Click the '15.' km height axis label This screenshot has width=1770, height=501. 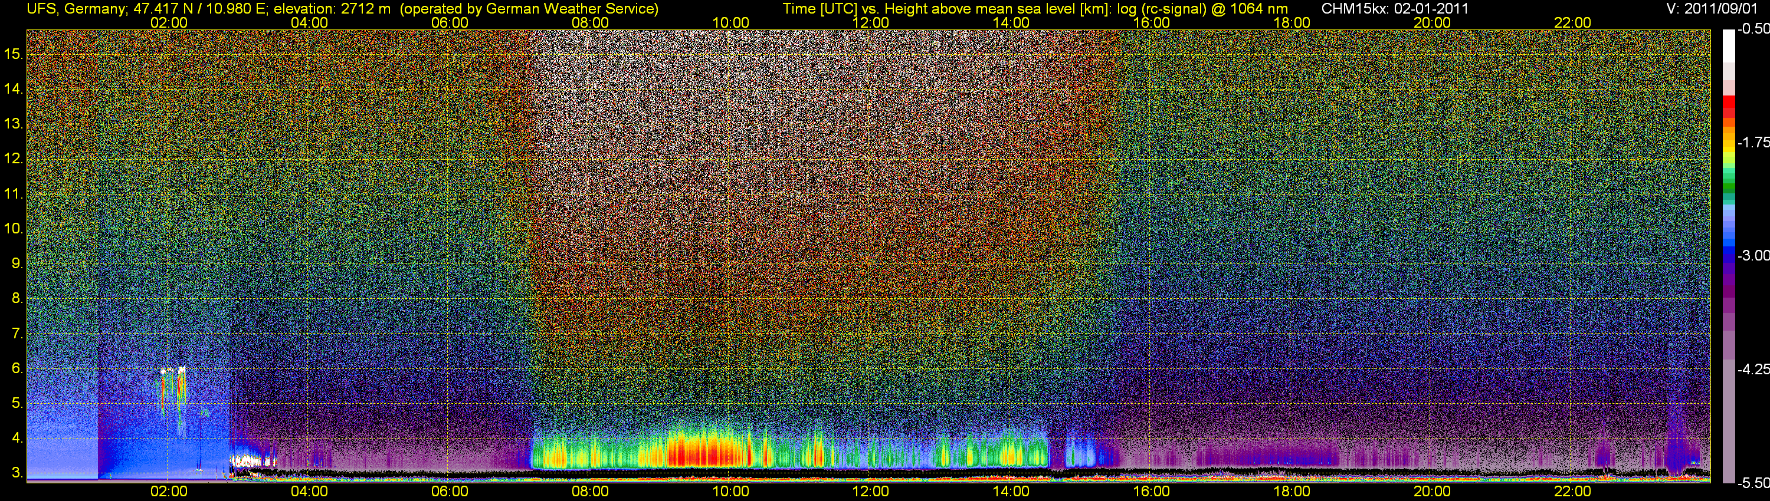pos(14,54)
